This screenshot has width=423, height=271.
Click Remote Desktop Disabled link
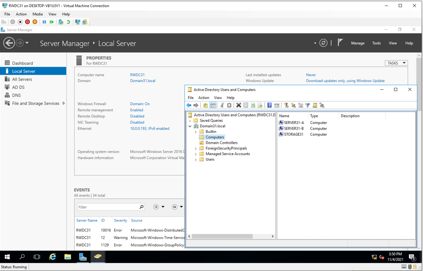(137, 116)
